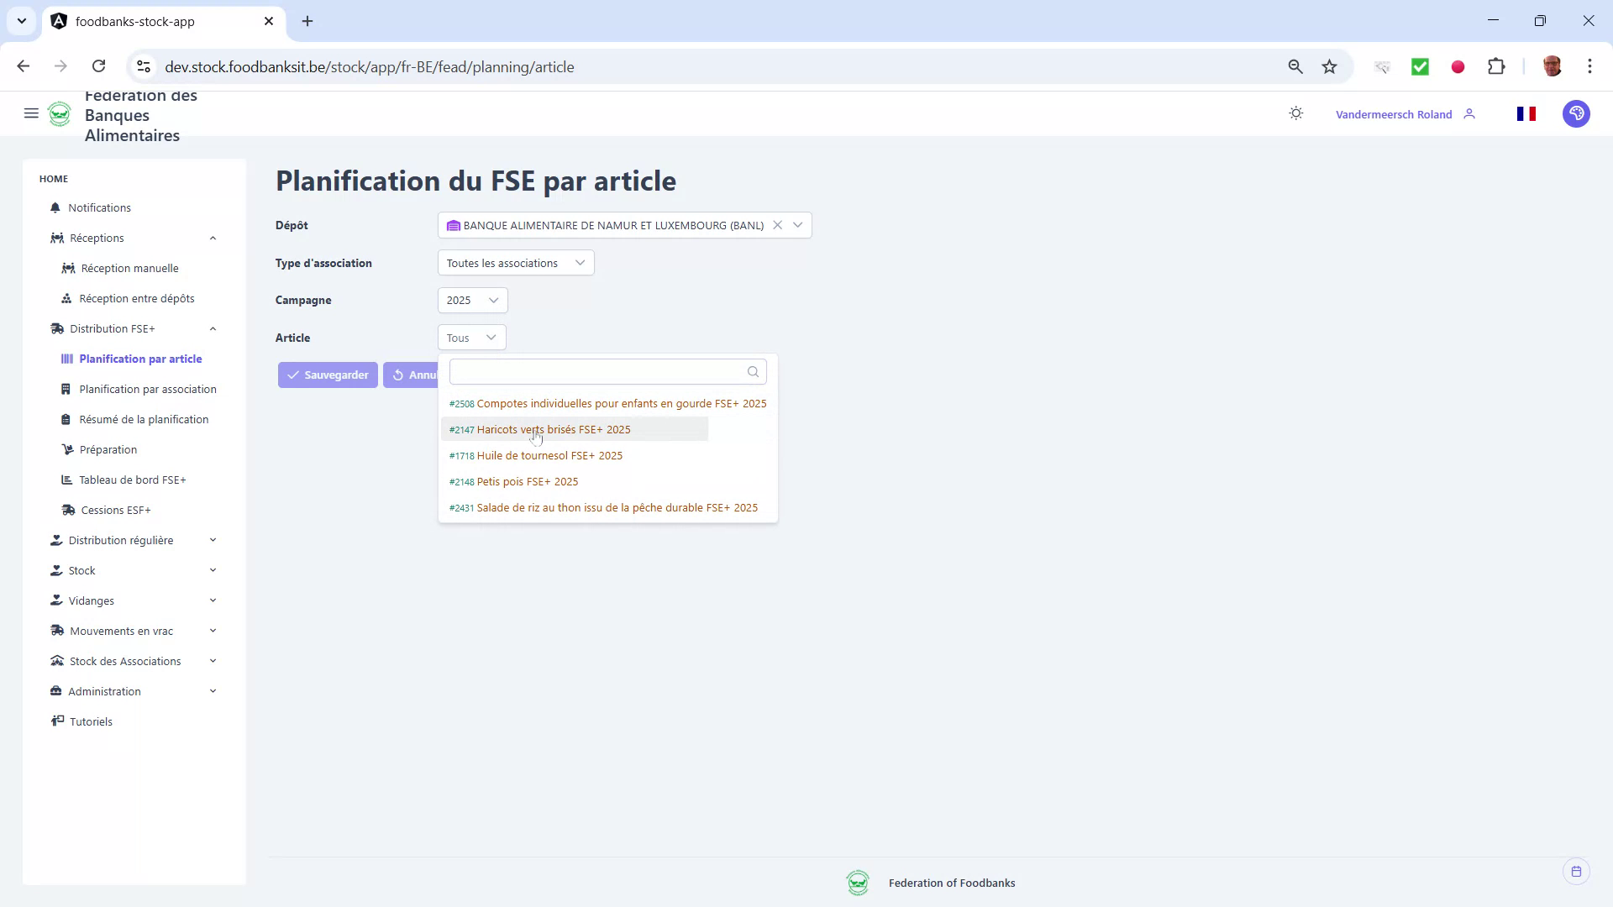
Task: Collapse the Distribution FSE+ section
Action: 213,328
